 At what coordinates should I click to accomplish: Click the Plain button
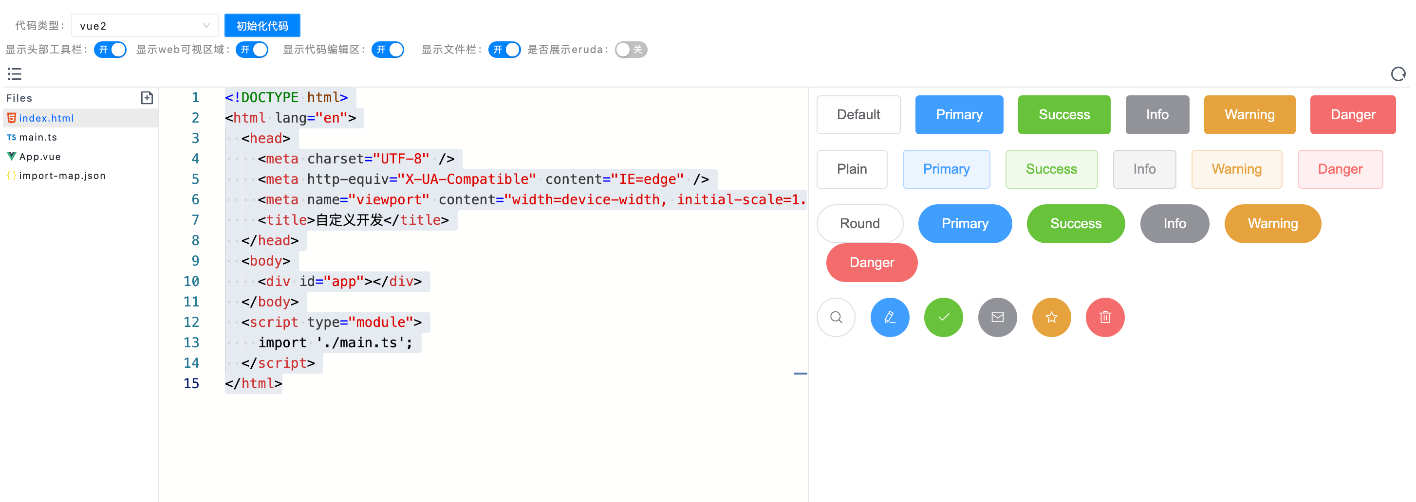(x=852, y=169)
